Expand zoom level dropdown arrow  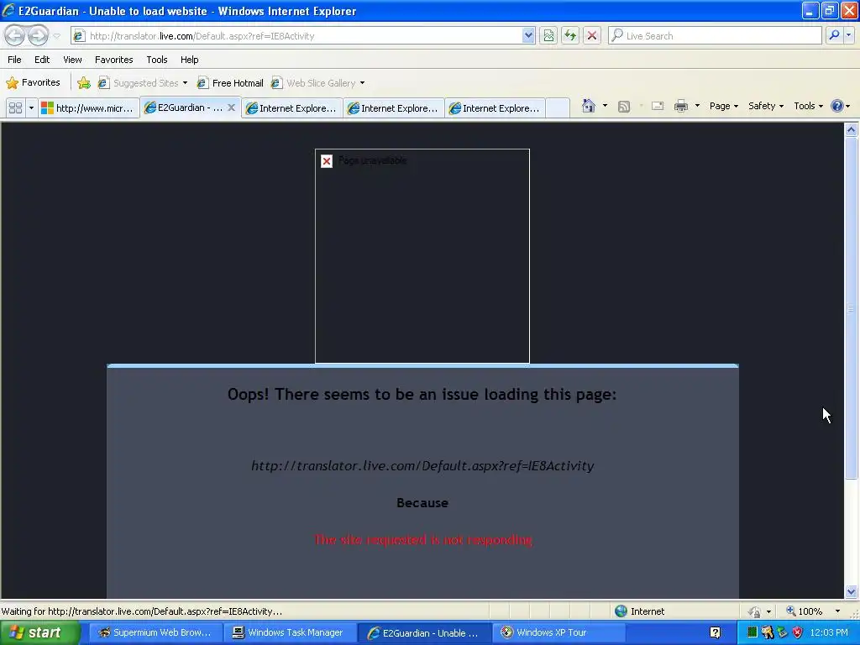point(837,611)
